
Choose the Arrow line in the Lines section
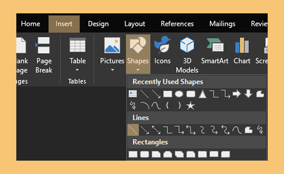coord(145,130)
